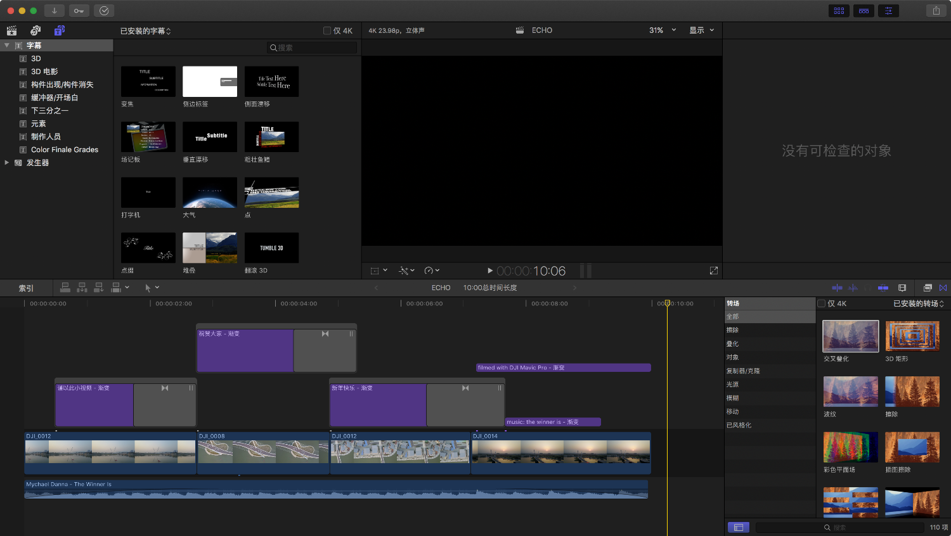Open the media import arrow button
Viewport: 951px width, 536px height.
tap(55, 11)
